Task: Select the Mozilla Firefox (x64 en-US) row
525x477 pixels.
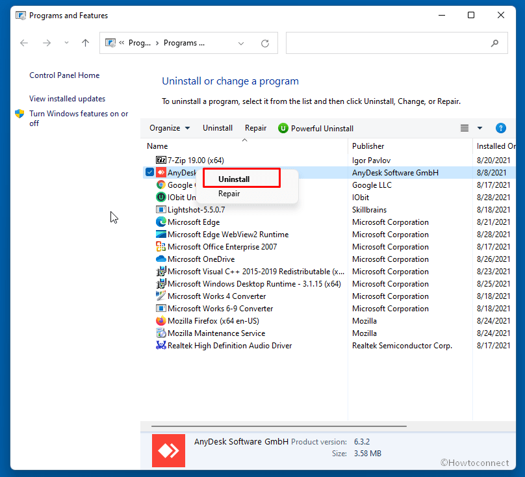Action: [213, 321]
